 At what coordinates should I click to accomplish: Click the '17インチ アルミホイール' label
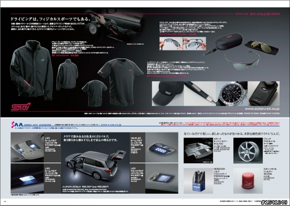coord(269,141)
